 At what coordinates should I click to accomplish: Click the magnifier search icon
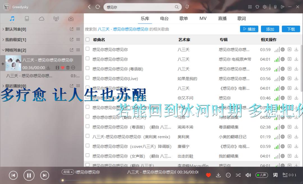click(177, 7)
